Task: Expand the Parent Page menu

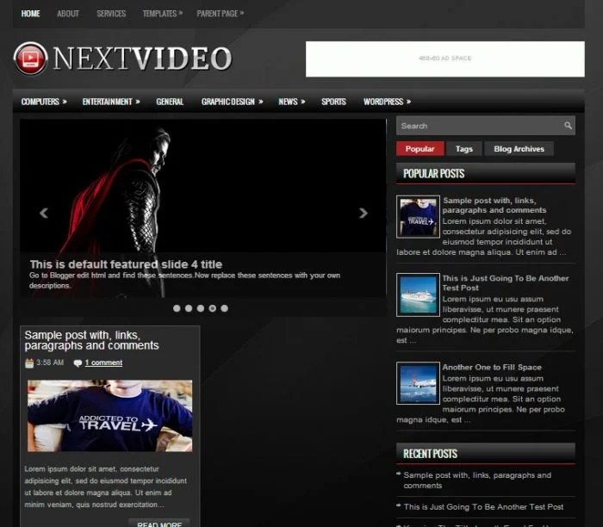Action: (221, 14)
